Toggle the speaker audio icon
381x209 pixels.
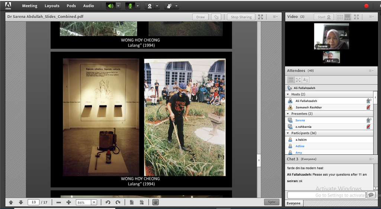tap(111, 6)
